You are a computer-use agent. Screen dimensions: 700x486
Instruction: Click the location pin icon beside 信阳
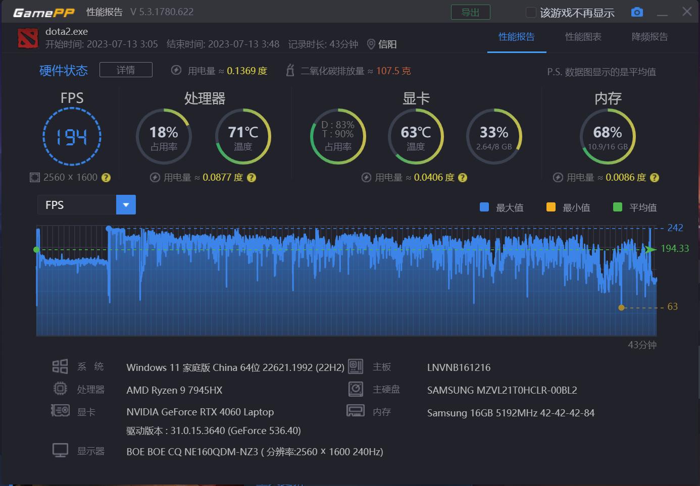coord(371,44)
